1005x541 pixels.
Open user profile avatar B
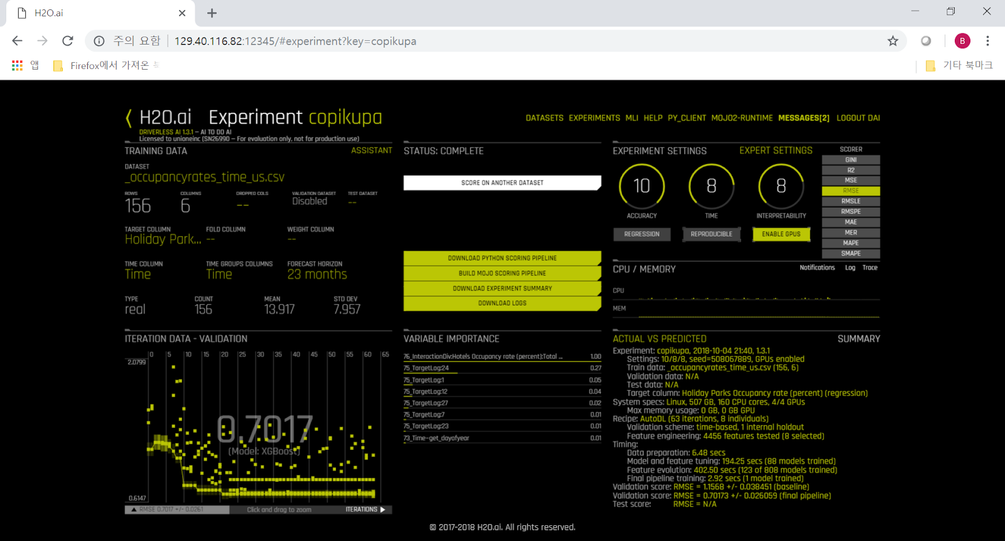tap(962, 41)
